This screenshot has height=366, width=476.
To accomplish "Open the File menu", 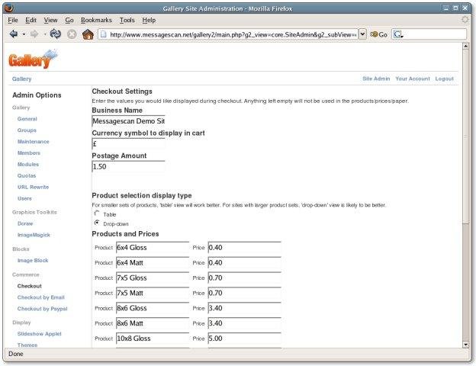I will pyautogui.click(x=13, y=20).
